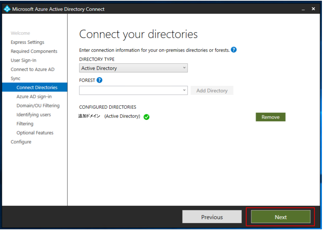Click the Azure AD Connect logo icon
Image resolution: width=323 pixels, height=230 pixels.
click(7, 9)
